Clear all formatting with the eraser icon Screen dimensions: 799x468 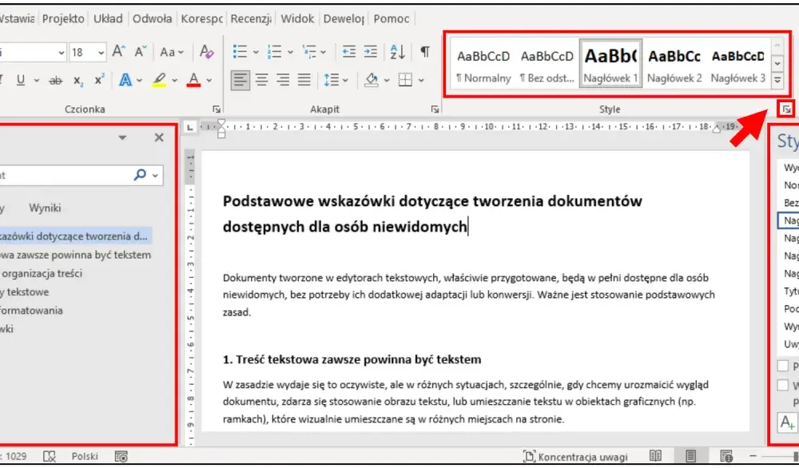point(206,51)
